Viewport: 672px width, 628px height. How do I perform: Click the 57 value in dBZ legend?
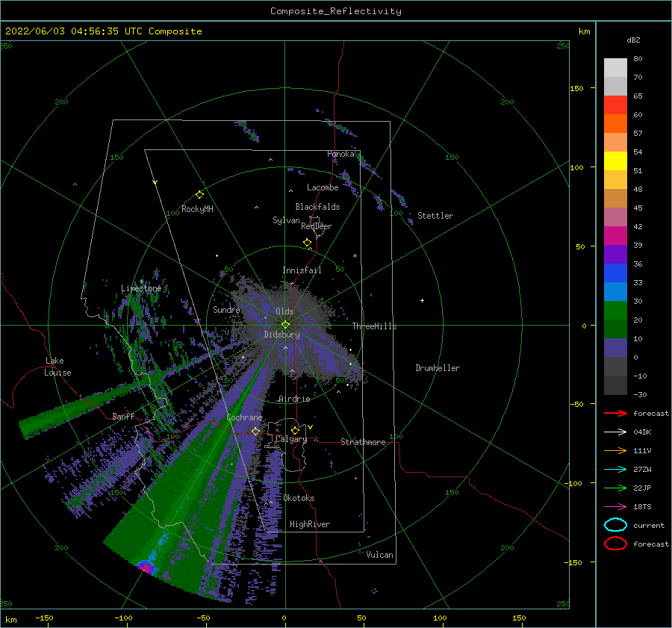pos(638,134)
